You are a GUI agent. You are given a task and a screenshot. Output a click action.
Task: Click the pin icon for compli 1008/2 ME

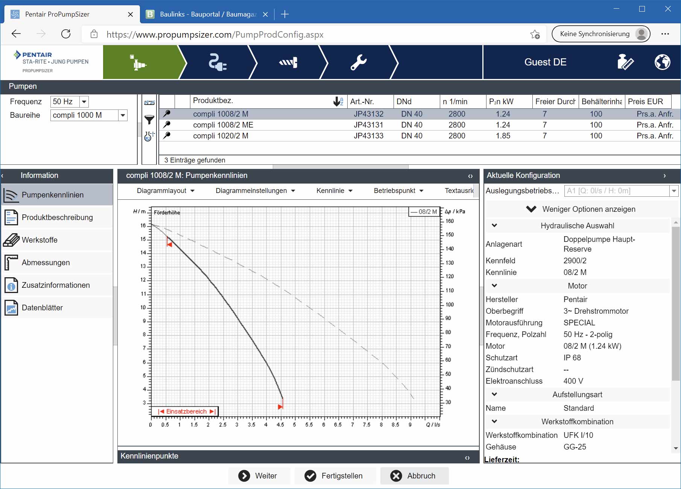click(167, 125)
